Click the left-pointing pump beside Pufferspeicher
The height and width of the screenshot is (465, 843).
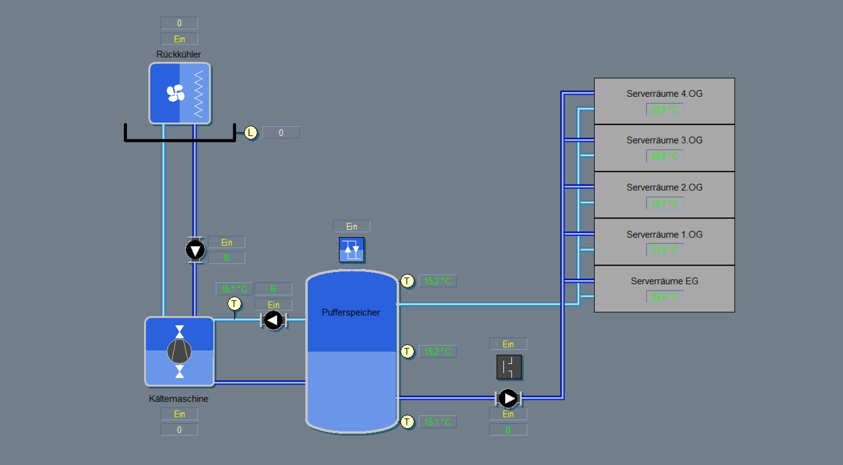point(274,321)
